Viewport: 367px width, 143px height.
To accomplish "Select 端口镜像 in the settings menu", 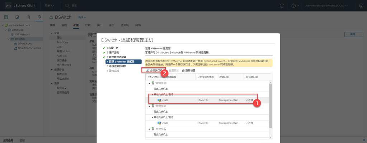I will (62, 60).
